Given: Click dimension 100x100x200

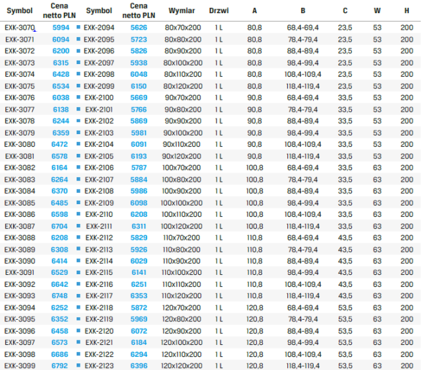Looking at the screenshot, I should pos(182,203).
